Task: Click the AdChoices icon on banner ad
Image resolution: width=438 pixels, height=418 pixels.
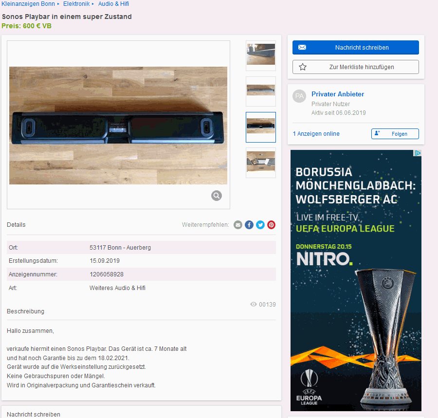Action: 418,153
